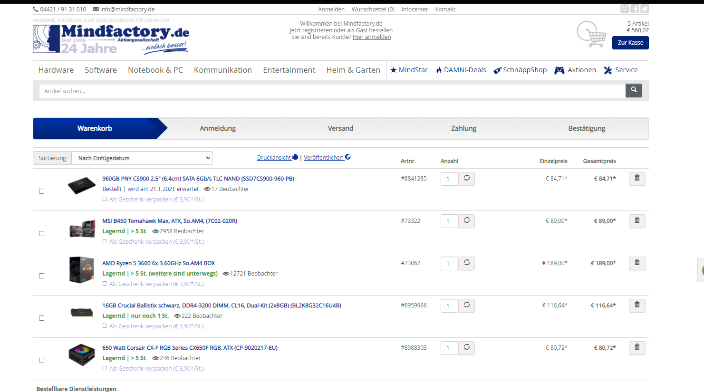This screenshot has height=392, width=704.
Task: Delete the Corsair CX650F PSU from cart
Action: 637,348
